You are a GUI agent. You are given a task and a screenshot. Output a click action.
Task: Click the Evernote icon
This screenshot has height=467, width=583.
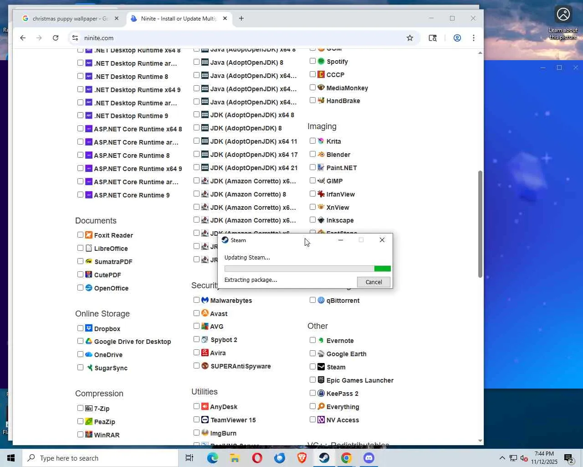pyautogui.click(x=321, y=340)
